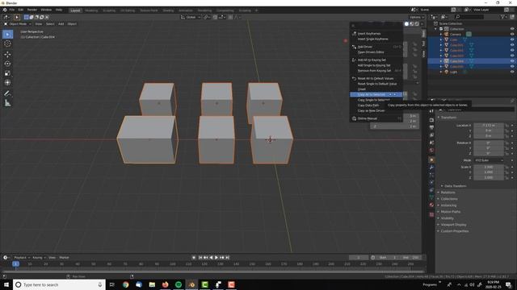Toggle visibility of Camera in outliner
The width and height of the screenshot is (517, 290).
pos(512,34)
